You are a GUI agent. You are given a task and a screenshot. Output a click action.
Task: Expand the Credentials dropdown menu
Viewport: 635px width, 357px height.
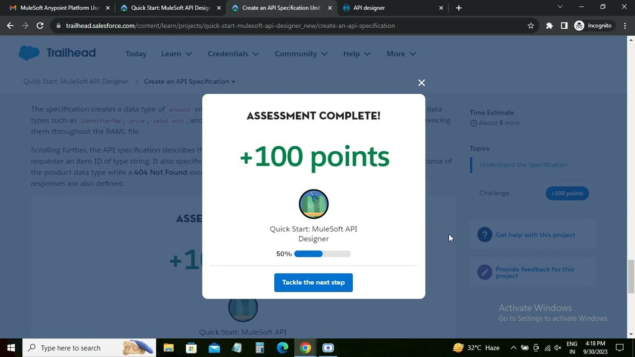click(233, 54)
